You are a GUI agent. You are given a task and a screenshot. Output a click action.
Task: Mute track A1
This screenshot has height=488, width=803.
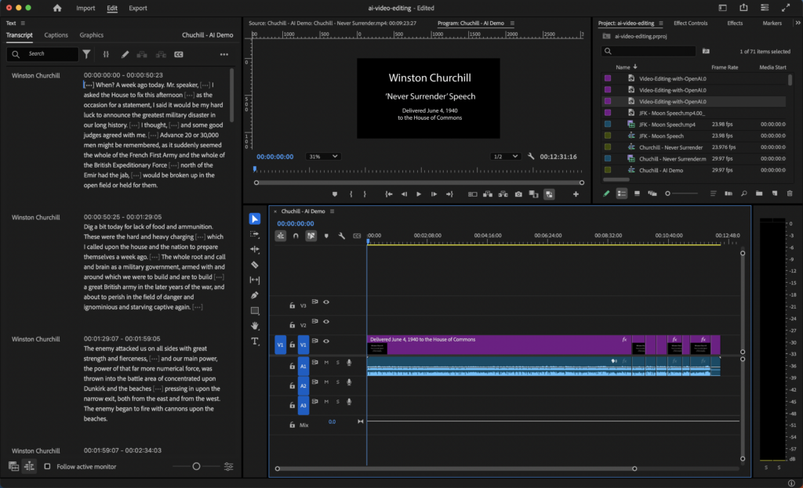click(326, 363)
